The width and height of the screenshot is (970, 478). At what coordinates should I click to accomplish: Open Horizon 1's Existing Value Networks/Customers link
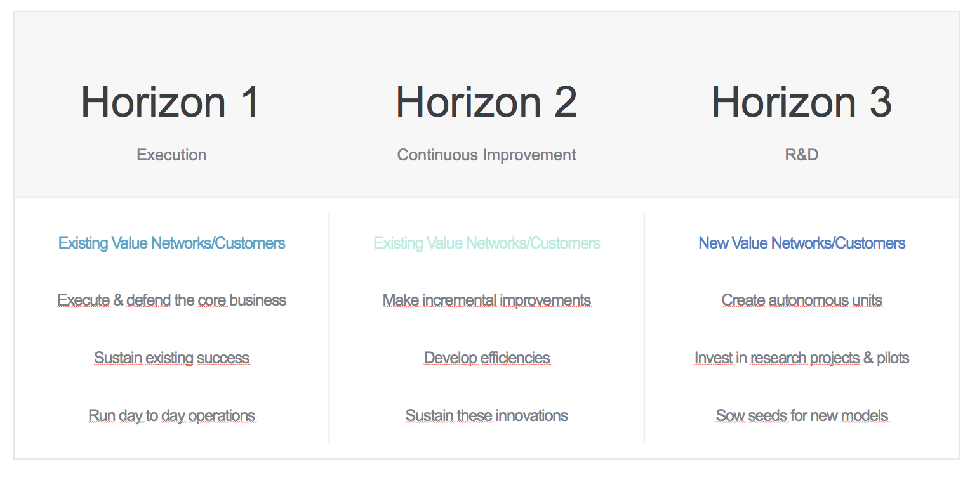(172, 243)
